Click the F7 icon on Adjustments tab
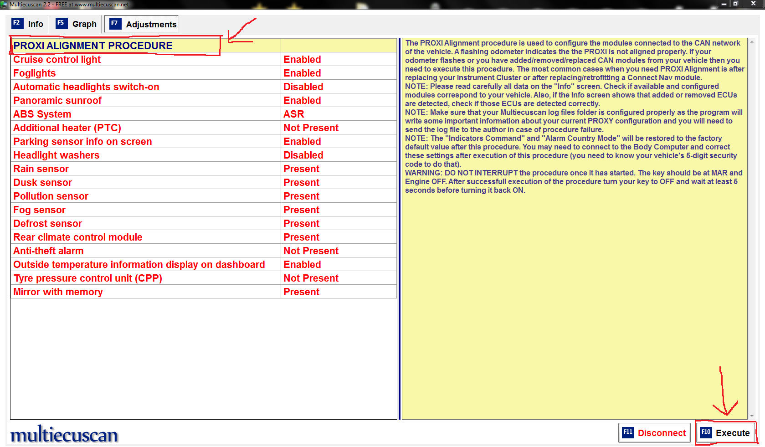Image resolution: width=765 pixels, height=447 pixels. coord(115,24)
